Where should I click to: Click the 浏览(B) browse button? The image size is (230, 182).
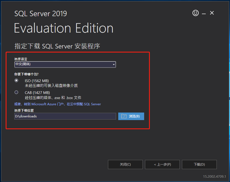(131, 116)
